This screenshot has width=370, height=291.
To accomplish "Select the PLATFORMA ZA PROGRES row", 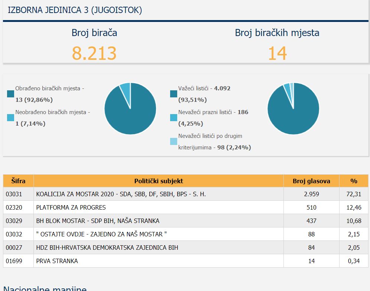I will [x=186, y=207].
